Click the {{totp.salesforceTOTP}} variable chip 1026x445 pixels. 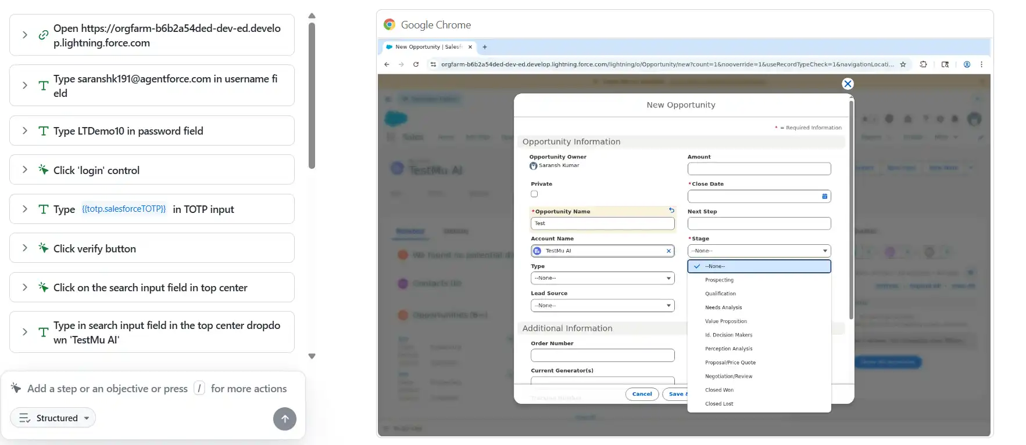point(124,209)
